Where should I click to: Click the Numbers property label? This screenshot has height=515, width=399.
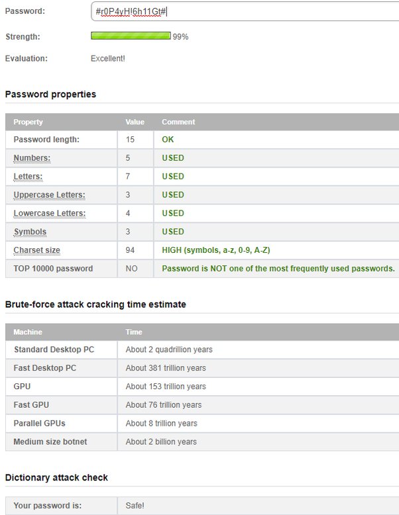click(32, 158)
